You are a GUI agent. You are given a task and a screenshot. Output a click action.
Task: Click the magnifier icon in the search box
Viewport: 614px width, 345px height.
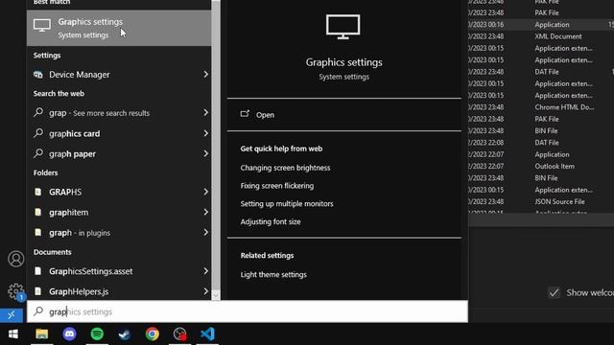pos(38,311)
